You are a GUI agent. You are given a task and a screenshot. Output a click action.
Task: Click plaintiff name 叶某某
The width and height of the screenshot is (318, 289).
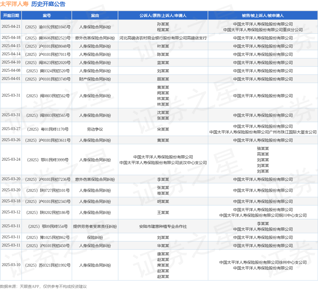pyautogui.click(x=163, y=46)
